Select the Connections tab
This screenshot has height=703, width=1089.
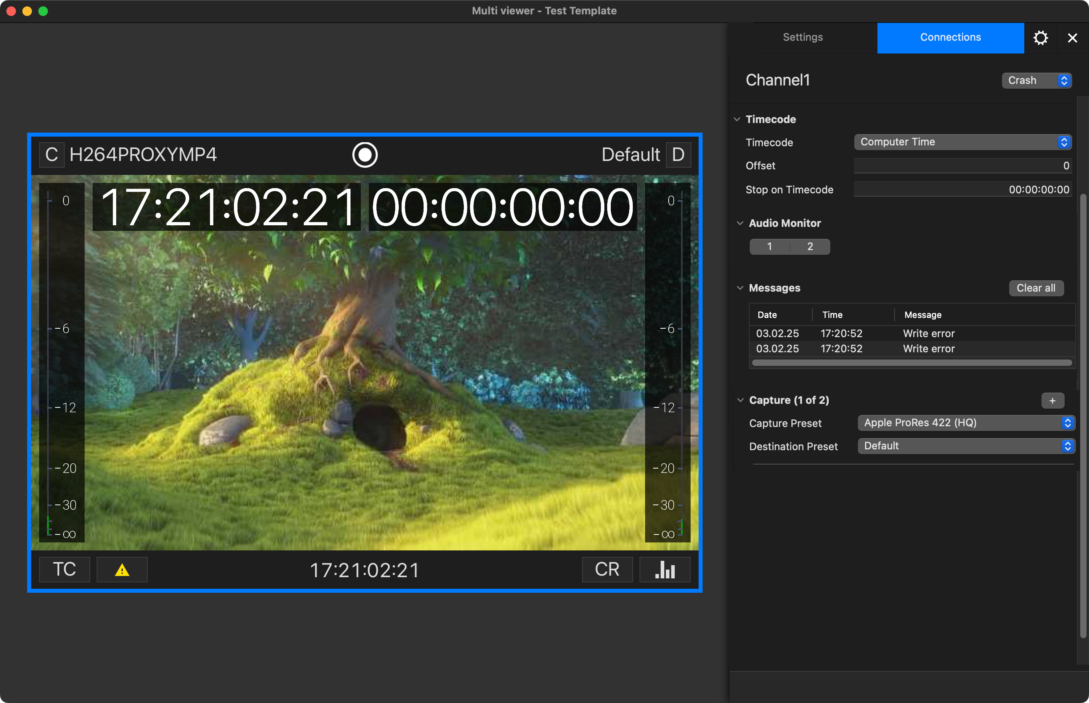click(x=950, y=38)
